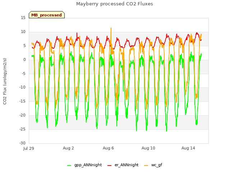Click the -10 y-axis tick label
230x172 pixels.
(23, 87)
